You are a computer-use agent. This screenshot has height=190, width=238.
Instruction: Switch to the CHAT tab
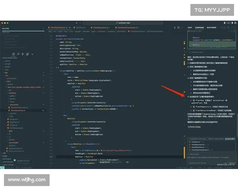pyautogui.click(x=190, y=27)
